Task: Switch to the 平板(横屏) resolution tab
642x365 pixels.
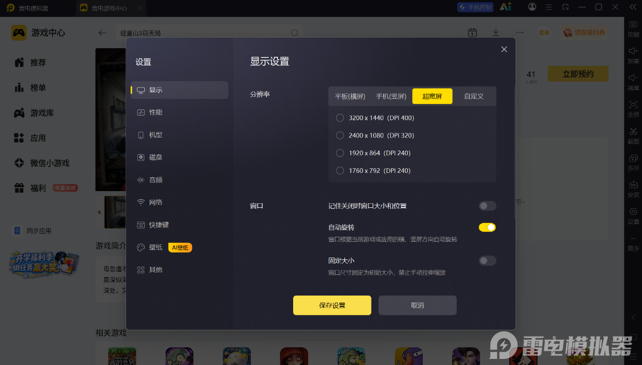Action: pyautogui.click(x=350, y=96)
